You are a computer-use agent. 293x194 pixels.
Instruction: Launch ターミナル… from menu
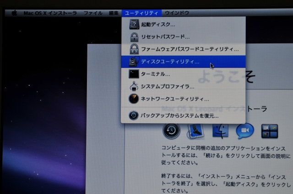[x=183, y=74]
